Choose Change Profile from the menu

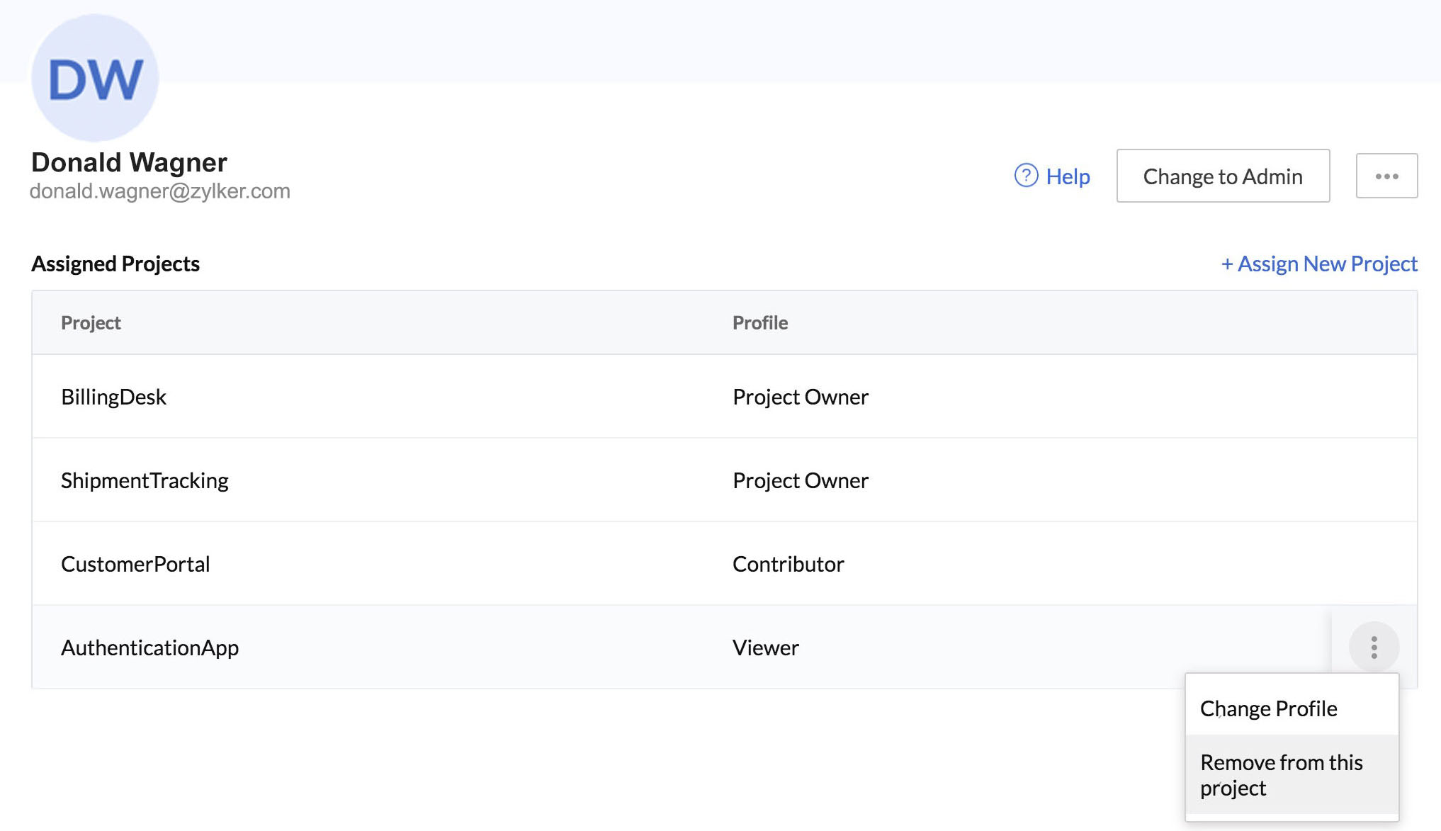click(1268, 708)
